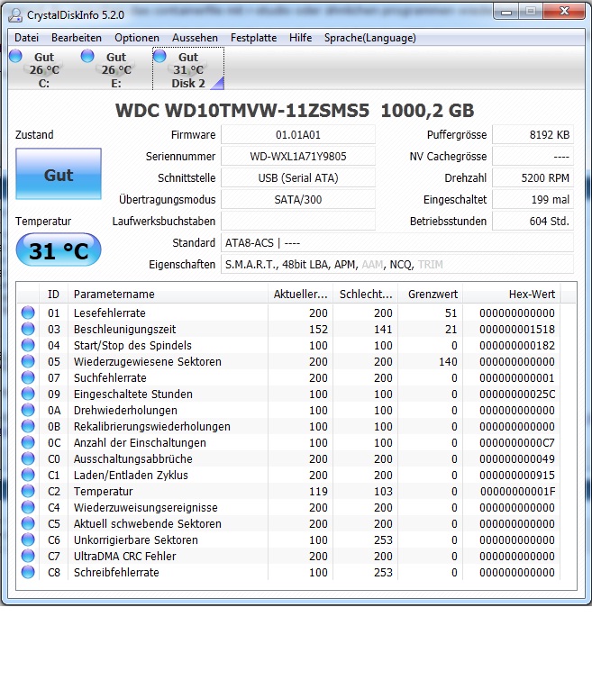
Task: Click status orb of Start/Stop des Spindels row
Action: tap(28, 345)
